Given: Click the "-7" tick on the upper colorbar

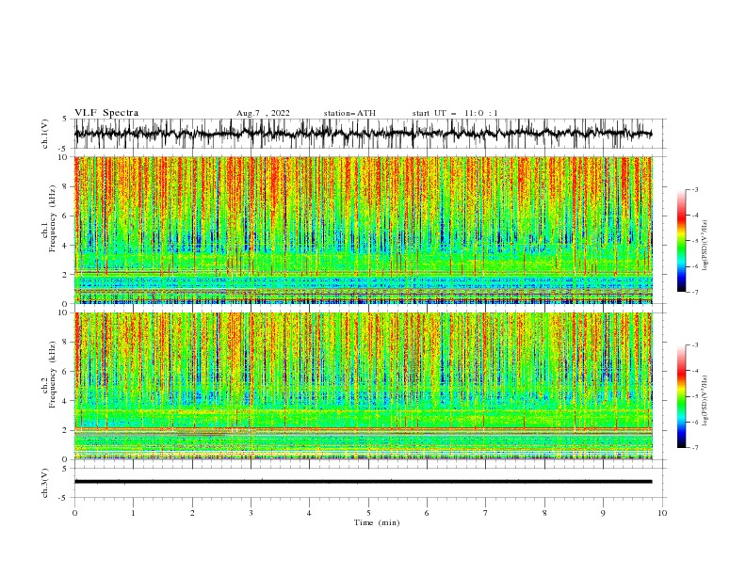Looking at the screenshot, I should click(695, 292).
